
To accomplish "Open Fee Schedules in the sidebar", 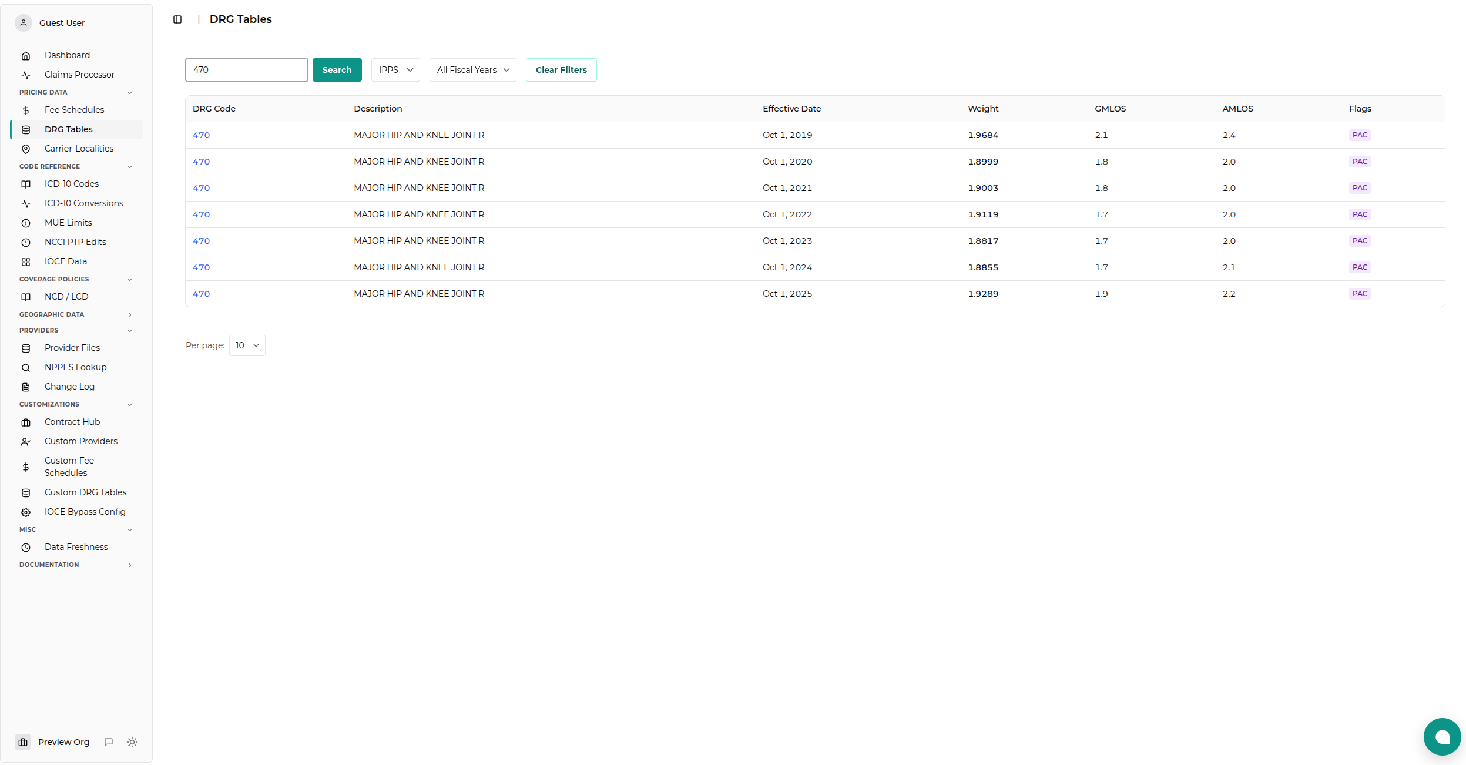I will [76, 110].
